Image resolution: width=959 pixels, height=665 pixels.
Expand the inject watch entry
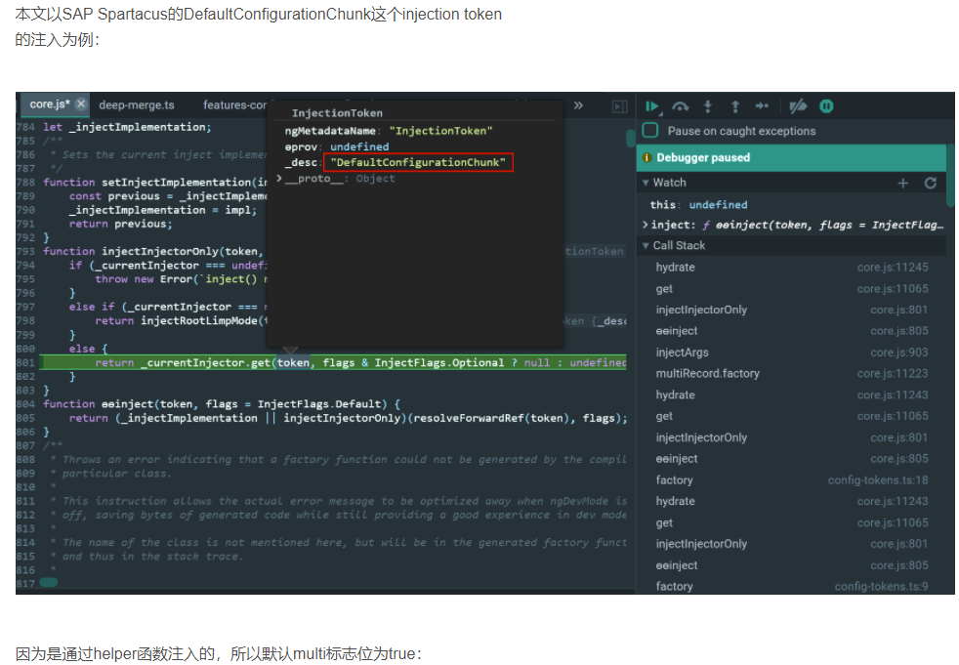point(646,226)
